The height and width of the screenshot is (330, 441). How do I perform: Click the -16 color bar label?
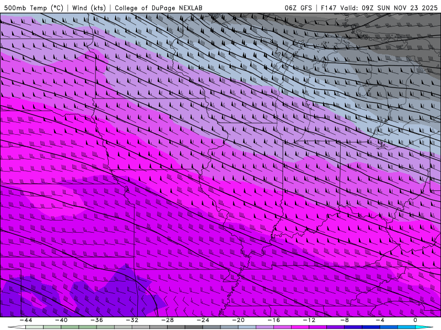click(273, 320)
